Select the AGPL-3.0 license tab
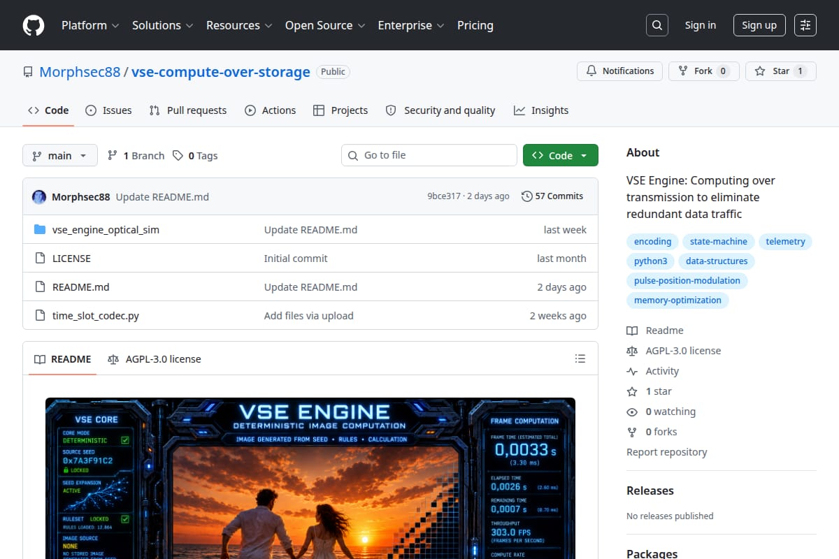Image resolution: width=839 pixels, height=559 pixels. click(155, 359)
